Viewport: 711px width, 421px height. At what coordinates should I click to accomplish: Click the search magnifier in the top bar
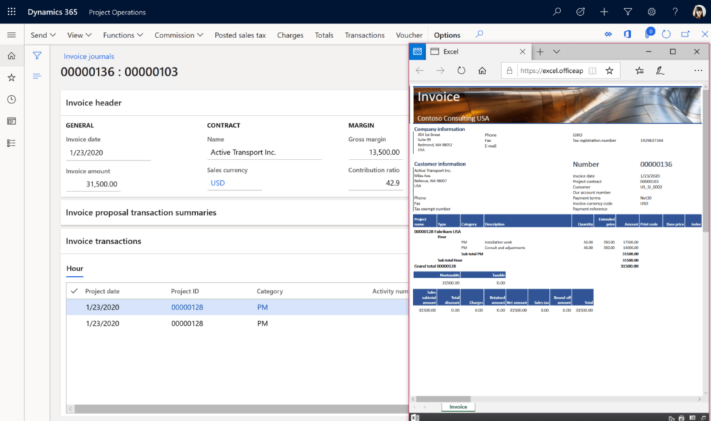557,11
